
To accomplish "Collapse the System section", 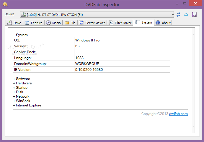I will point(20,35).
